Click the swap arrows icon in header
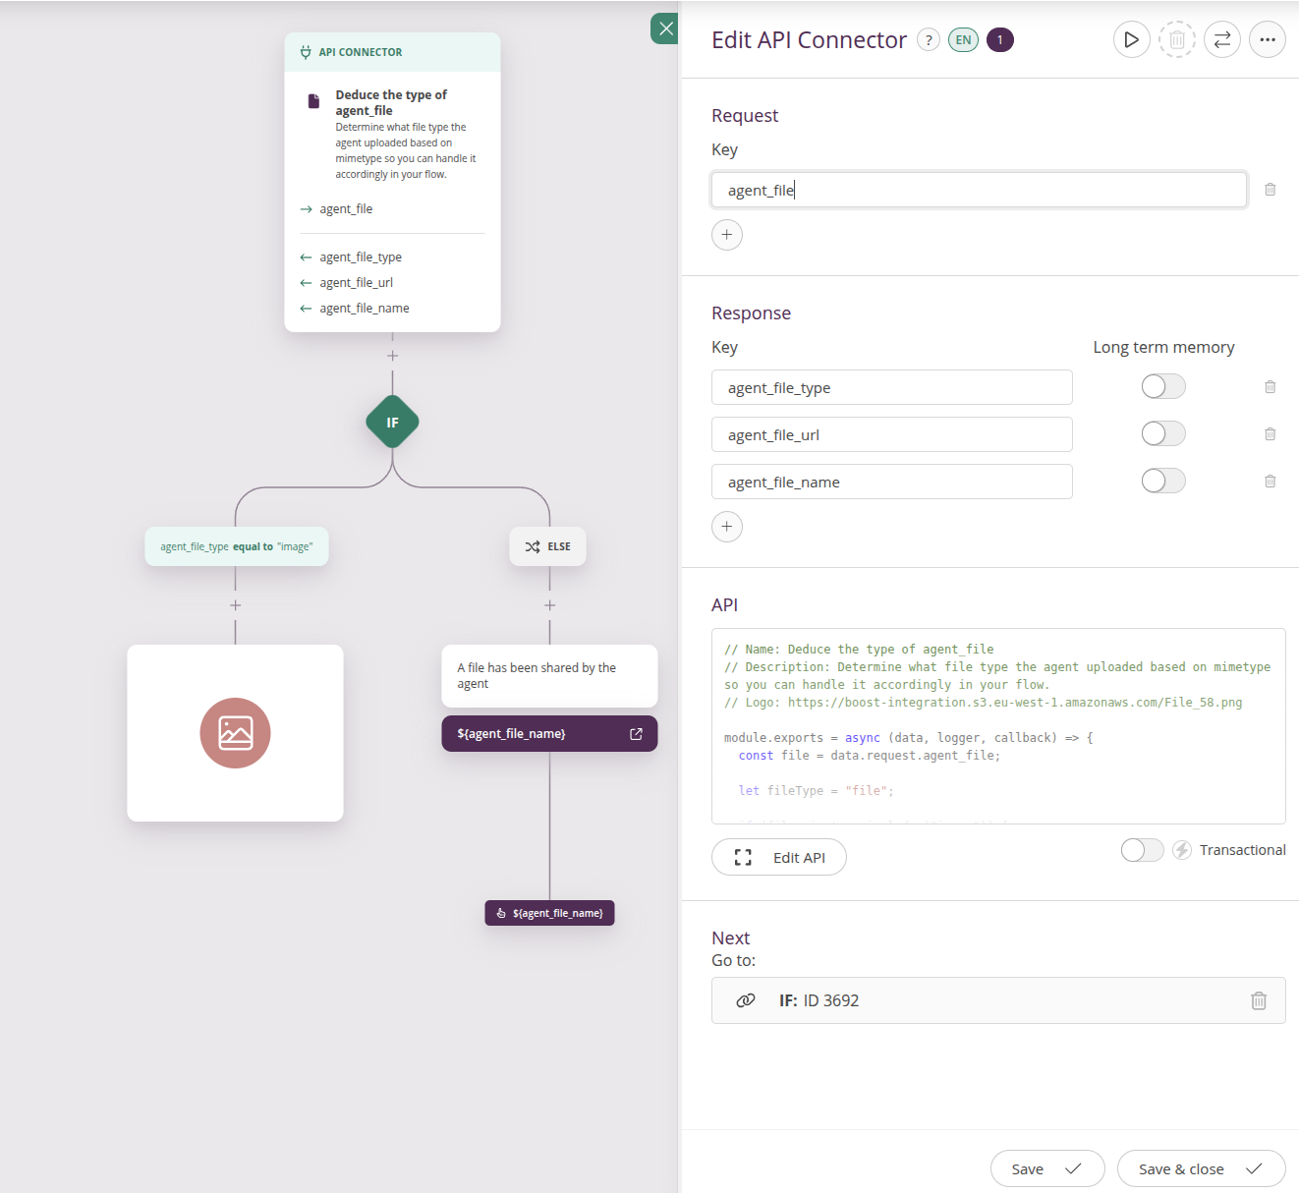 pyautogui.click(x=1221, y=40)
